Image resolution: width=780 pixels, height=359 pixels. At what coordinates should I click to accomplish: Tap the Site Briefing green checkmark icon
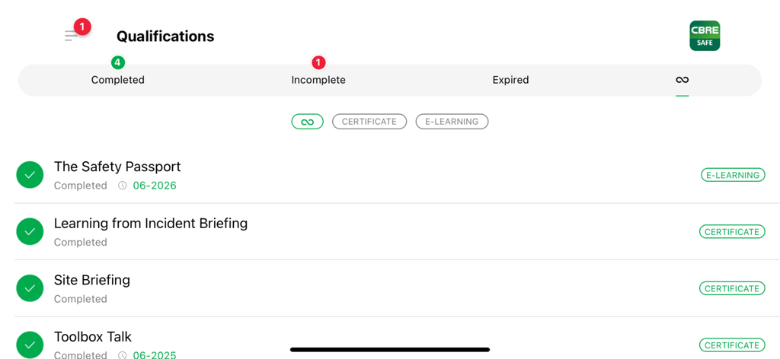30,288
